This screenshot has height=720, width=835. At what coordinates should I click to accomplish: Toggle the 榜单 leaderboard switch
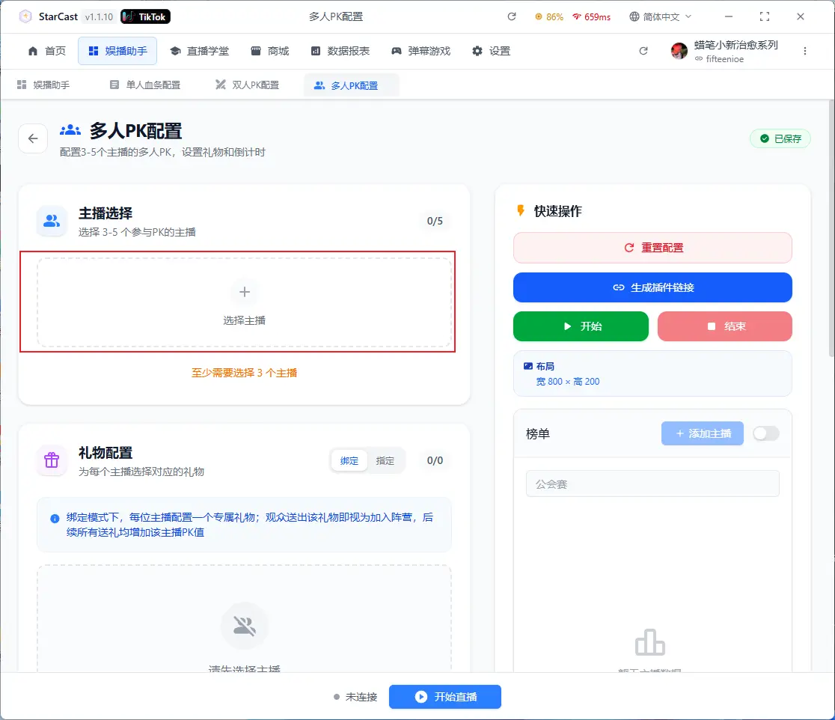[x=765, y=433]
